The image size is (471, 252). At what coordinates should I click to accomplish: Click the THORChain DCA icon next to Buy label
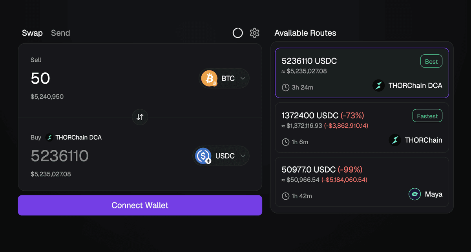pyautogui.click(x=49, y=137)
